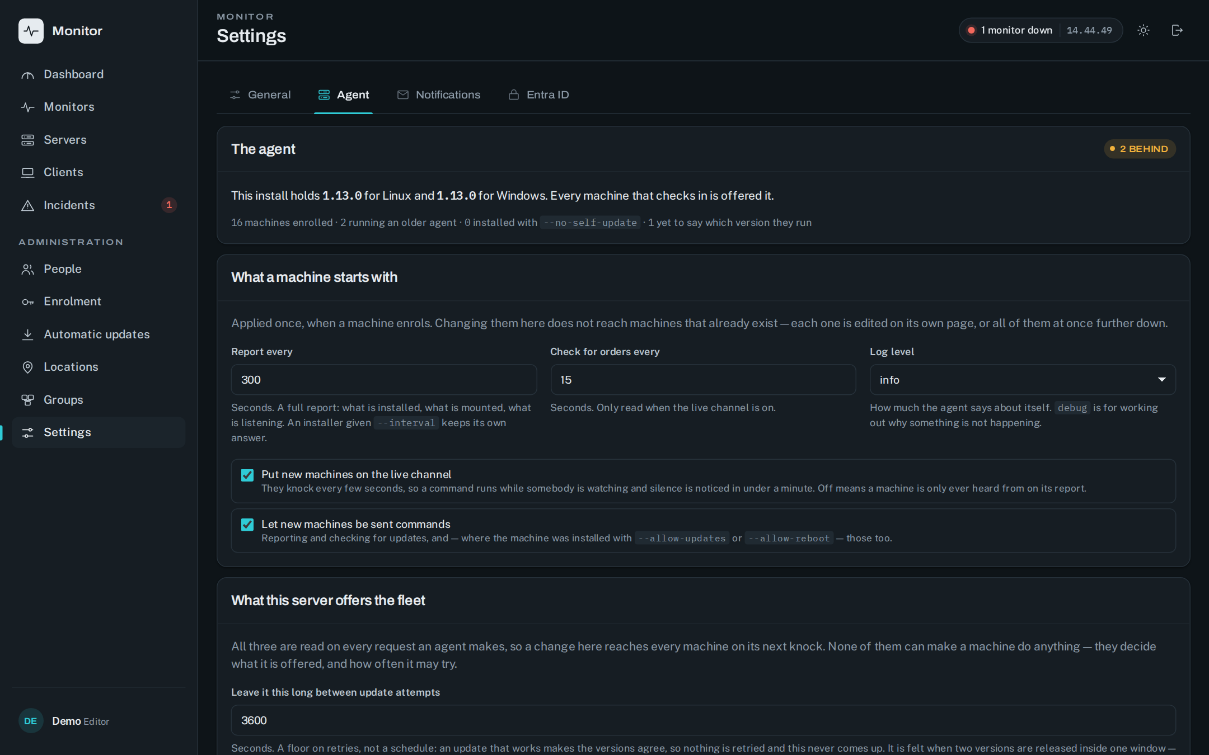Switch to the Notifications tab
Viewport: 1209px width, 755px height.
pos(439,95)
